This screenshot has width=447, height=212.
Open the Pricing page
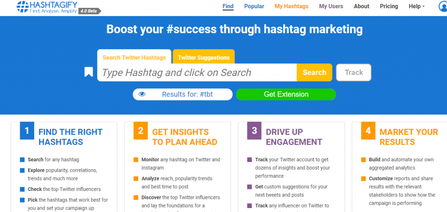[x=389, y=6]
